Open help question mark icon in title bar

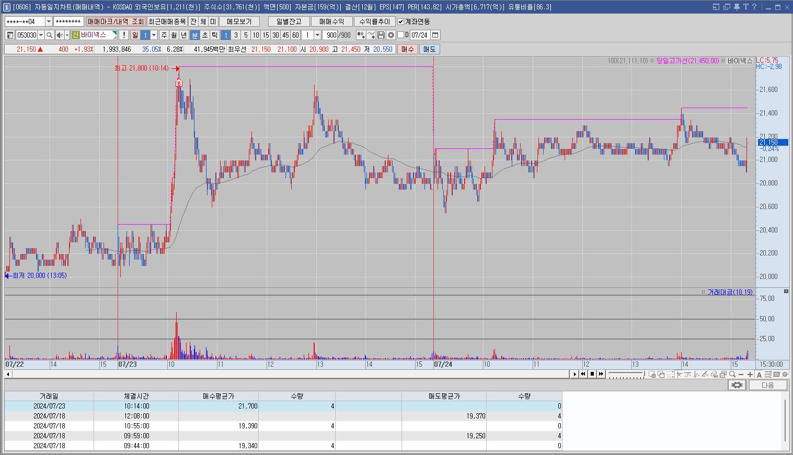755,7
